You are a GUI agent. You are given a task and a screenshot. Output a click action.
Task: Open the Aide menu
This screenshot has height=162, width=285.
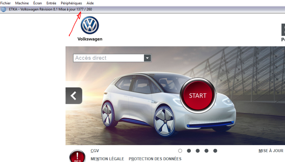[x=90, y=3]
